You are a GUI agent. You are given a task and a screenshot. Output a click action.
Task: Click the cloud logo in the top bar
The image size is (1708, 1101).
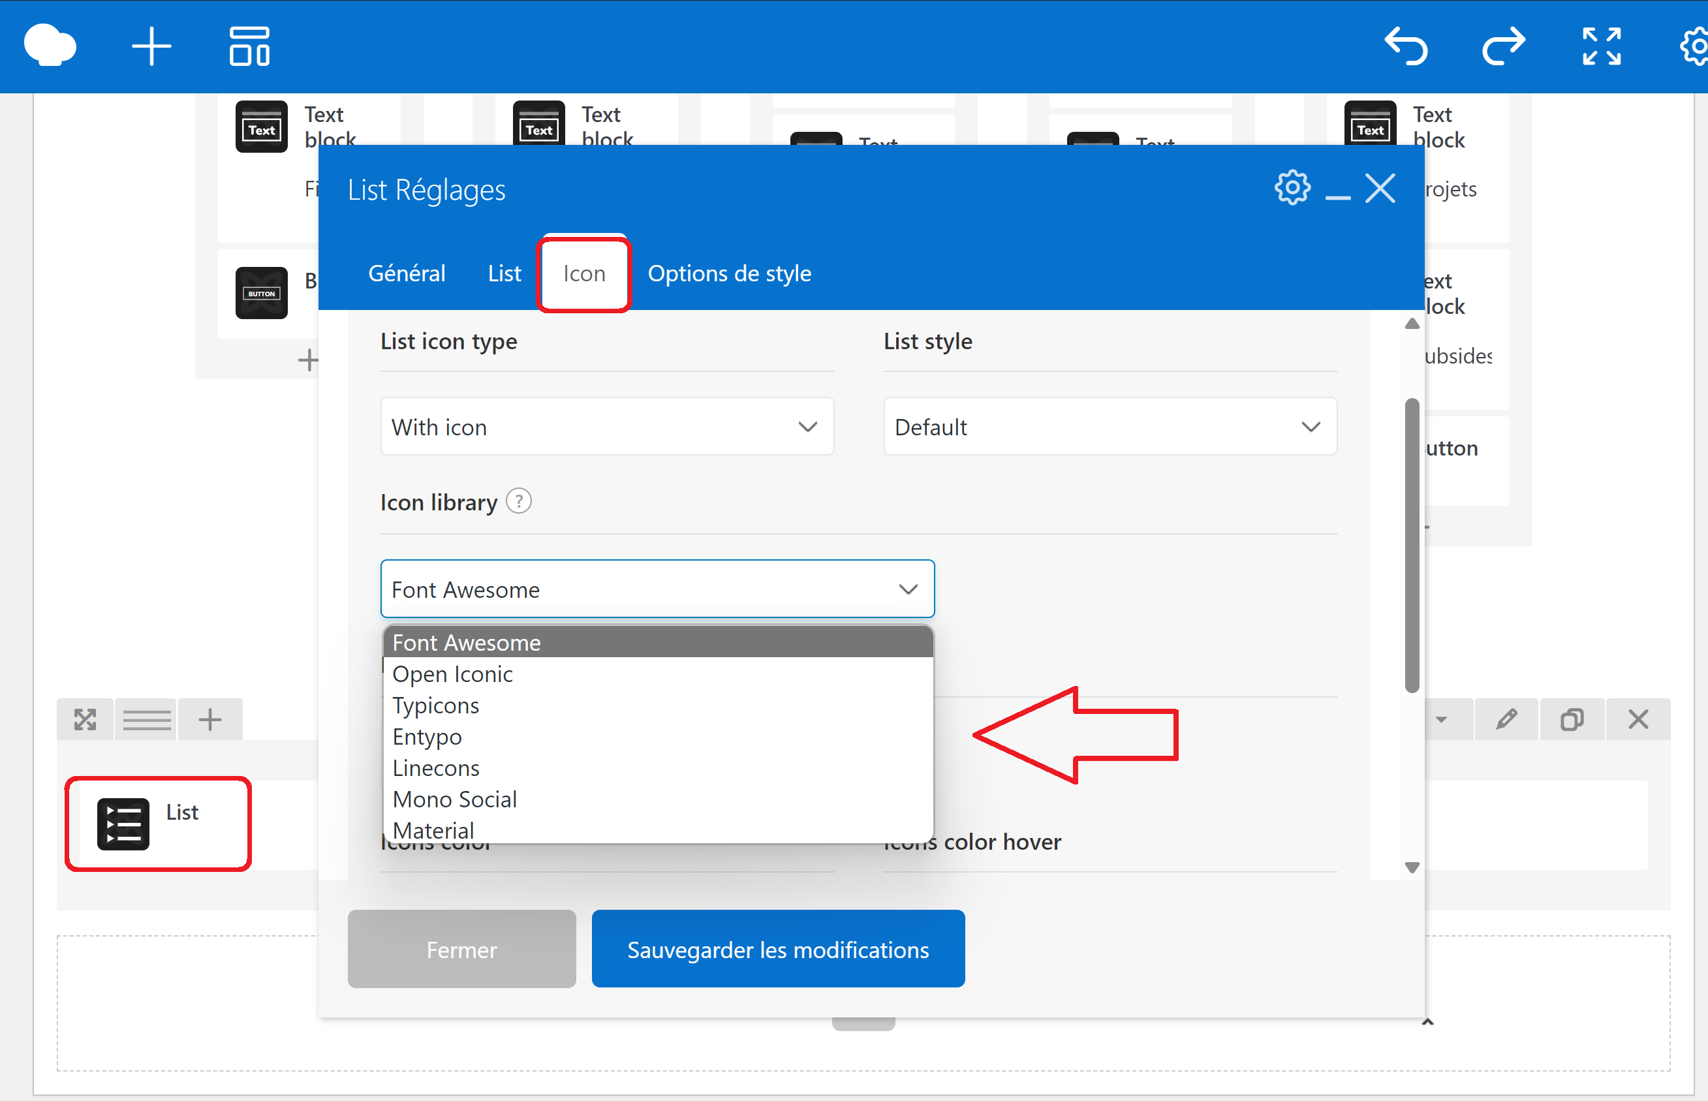coord(50,46)
